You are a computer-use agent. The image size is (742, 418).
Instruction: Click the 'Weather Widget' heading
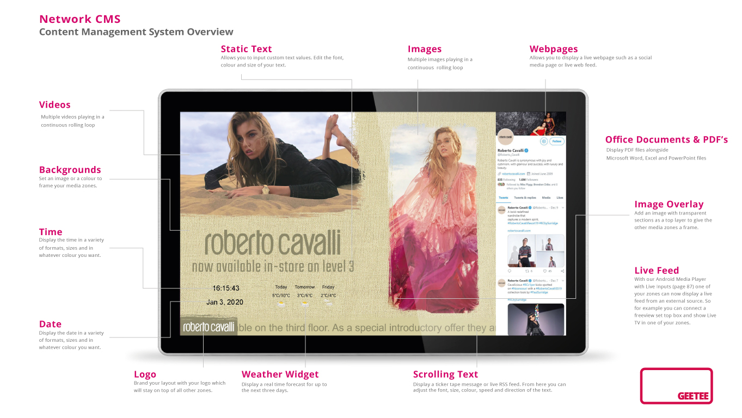click(x=280, y=374)
